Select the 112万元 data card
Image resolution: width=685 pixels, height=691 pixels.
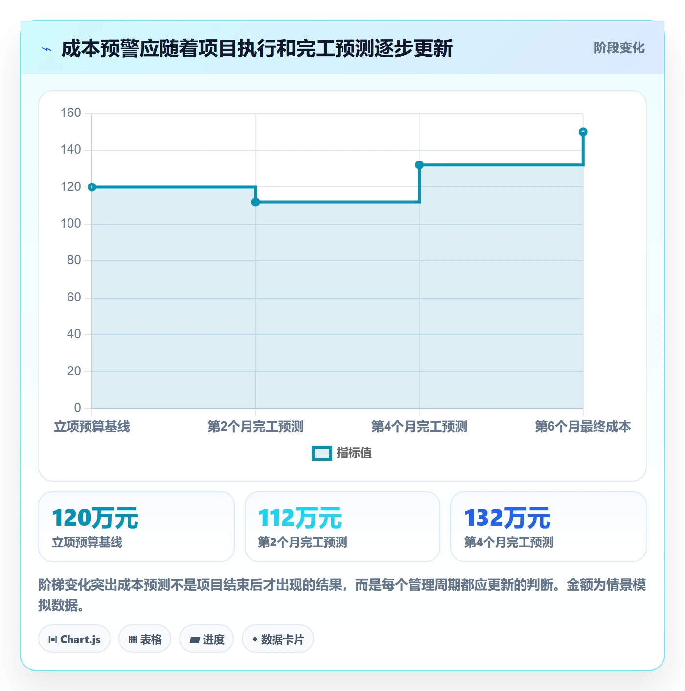pyautogui.click(x=342, y=527)
